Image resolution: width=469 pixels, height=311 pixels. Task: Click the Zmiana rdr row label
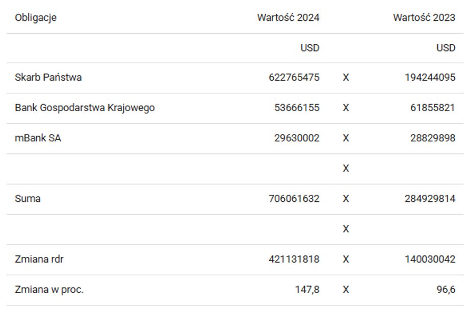39,260
